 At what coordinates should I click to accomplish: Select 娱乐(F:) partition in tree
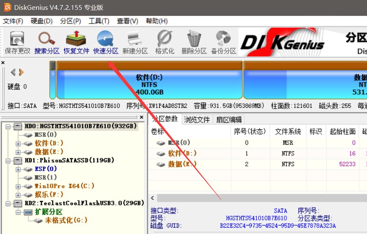(49, 195)
